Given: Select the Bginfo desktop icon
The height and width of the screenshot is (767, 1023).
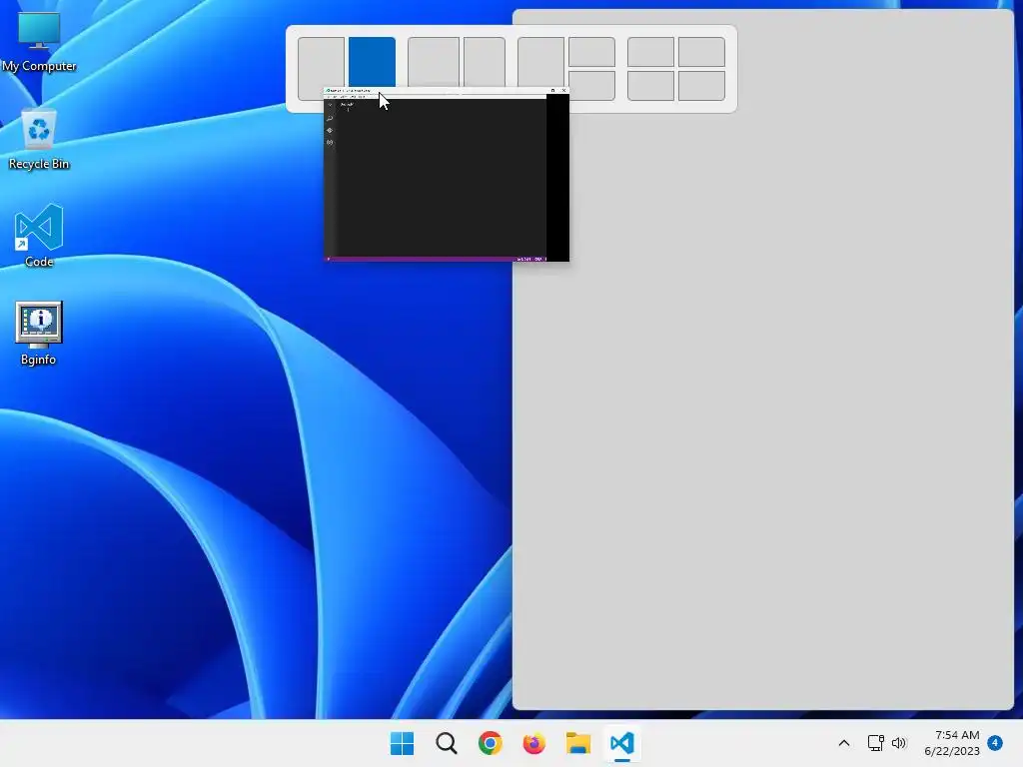Looking at the screenshot, I should (x=39, y=334).
